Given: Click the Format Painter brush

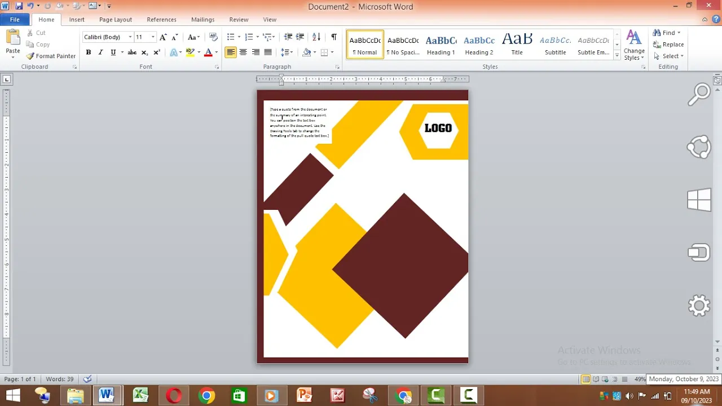Looking at the screenshot, I should (51, 56).
